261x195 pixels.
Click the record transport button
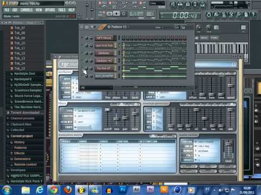point(123,14)
